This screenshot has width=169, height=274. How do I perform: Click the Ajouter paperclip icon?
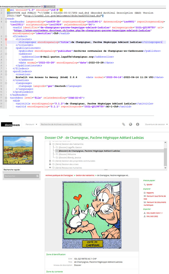pos(145,184)
